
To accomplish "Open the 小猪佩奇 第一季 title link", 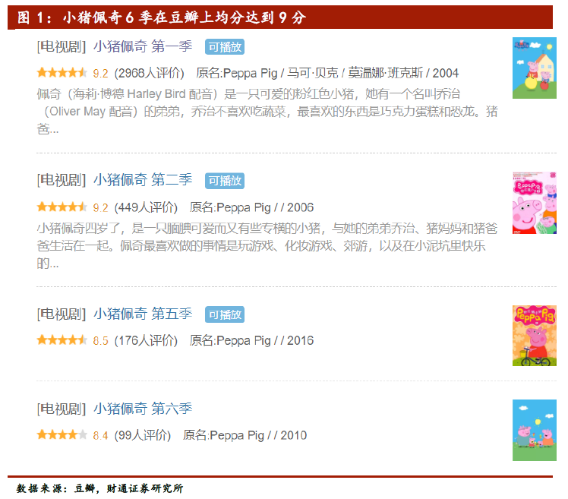I will point(143,47).
